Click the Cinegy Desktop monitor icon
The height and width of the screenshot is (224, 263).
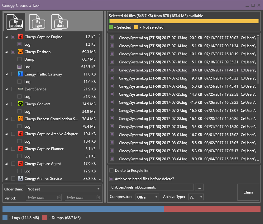[x=21, y=52]
